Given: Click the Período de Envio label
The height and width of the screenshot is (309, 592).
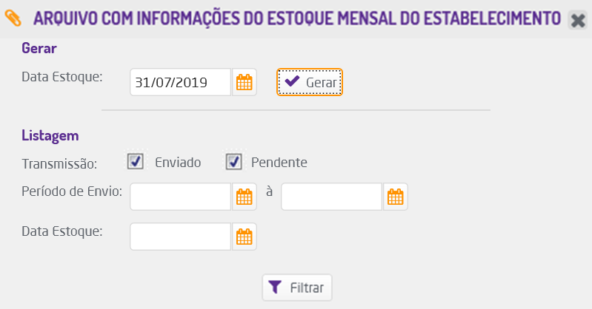Looking at the screenshot, I should pos(71,190).
